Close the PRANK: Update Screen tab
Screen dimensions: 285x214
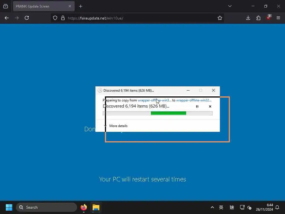click(70, 6)
